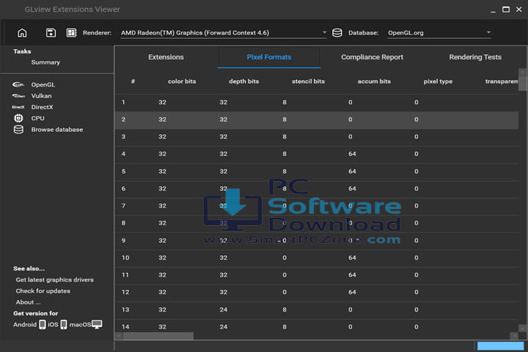
Task: Click the horizontal scrollbar thumb of the table
Action: coord(158,336)
